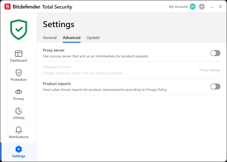227x162 pixels.
Task: Open the Protection shield icon
Action: [x=18, y=73]
